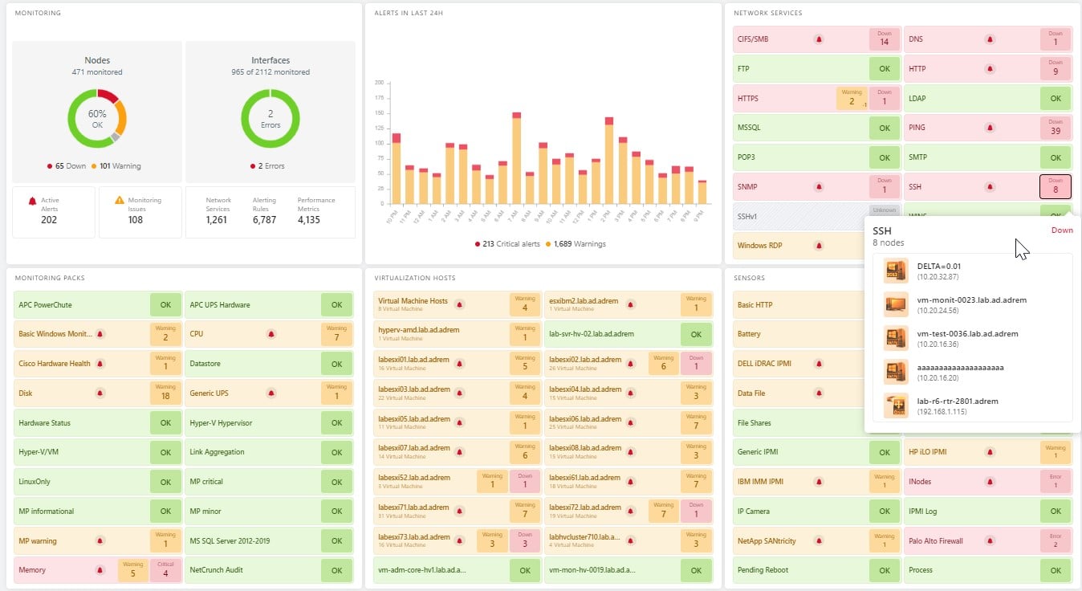Click the alert bell on PING service
1082x591 pixels.
click(x=990, y=128)
